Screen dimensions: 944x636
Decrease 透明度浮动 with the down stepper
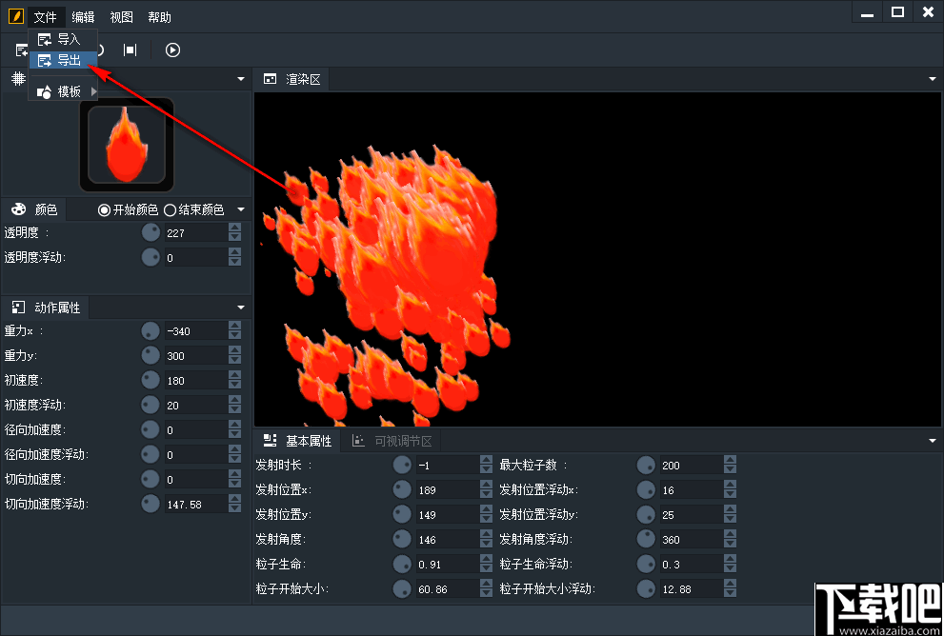point(234,262)
